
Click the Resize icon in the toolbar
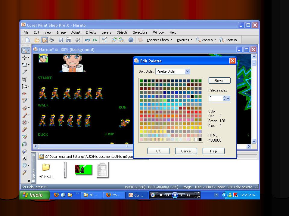[104, 40]
